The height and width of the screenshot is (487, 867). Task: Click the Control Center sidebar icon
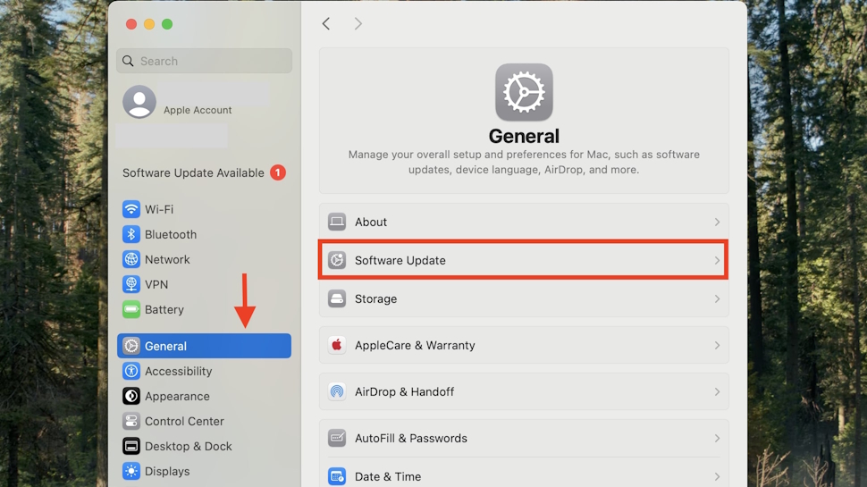pyautogui.click(x=131, y=421)
